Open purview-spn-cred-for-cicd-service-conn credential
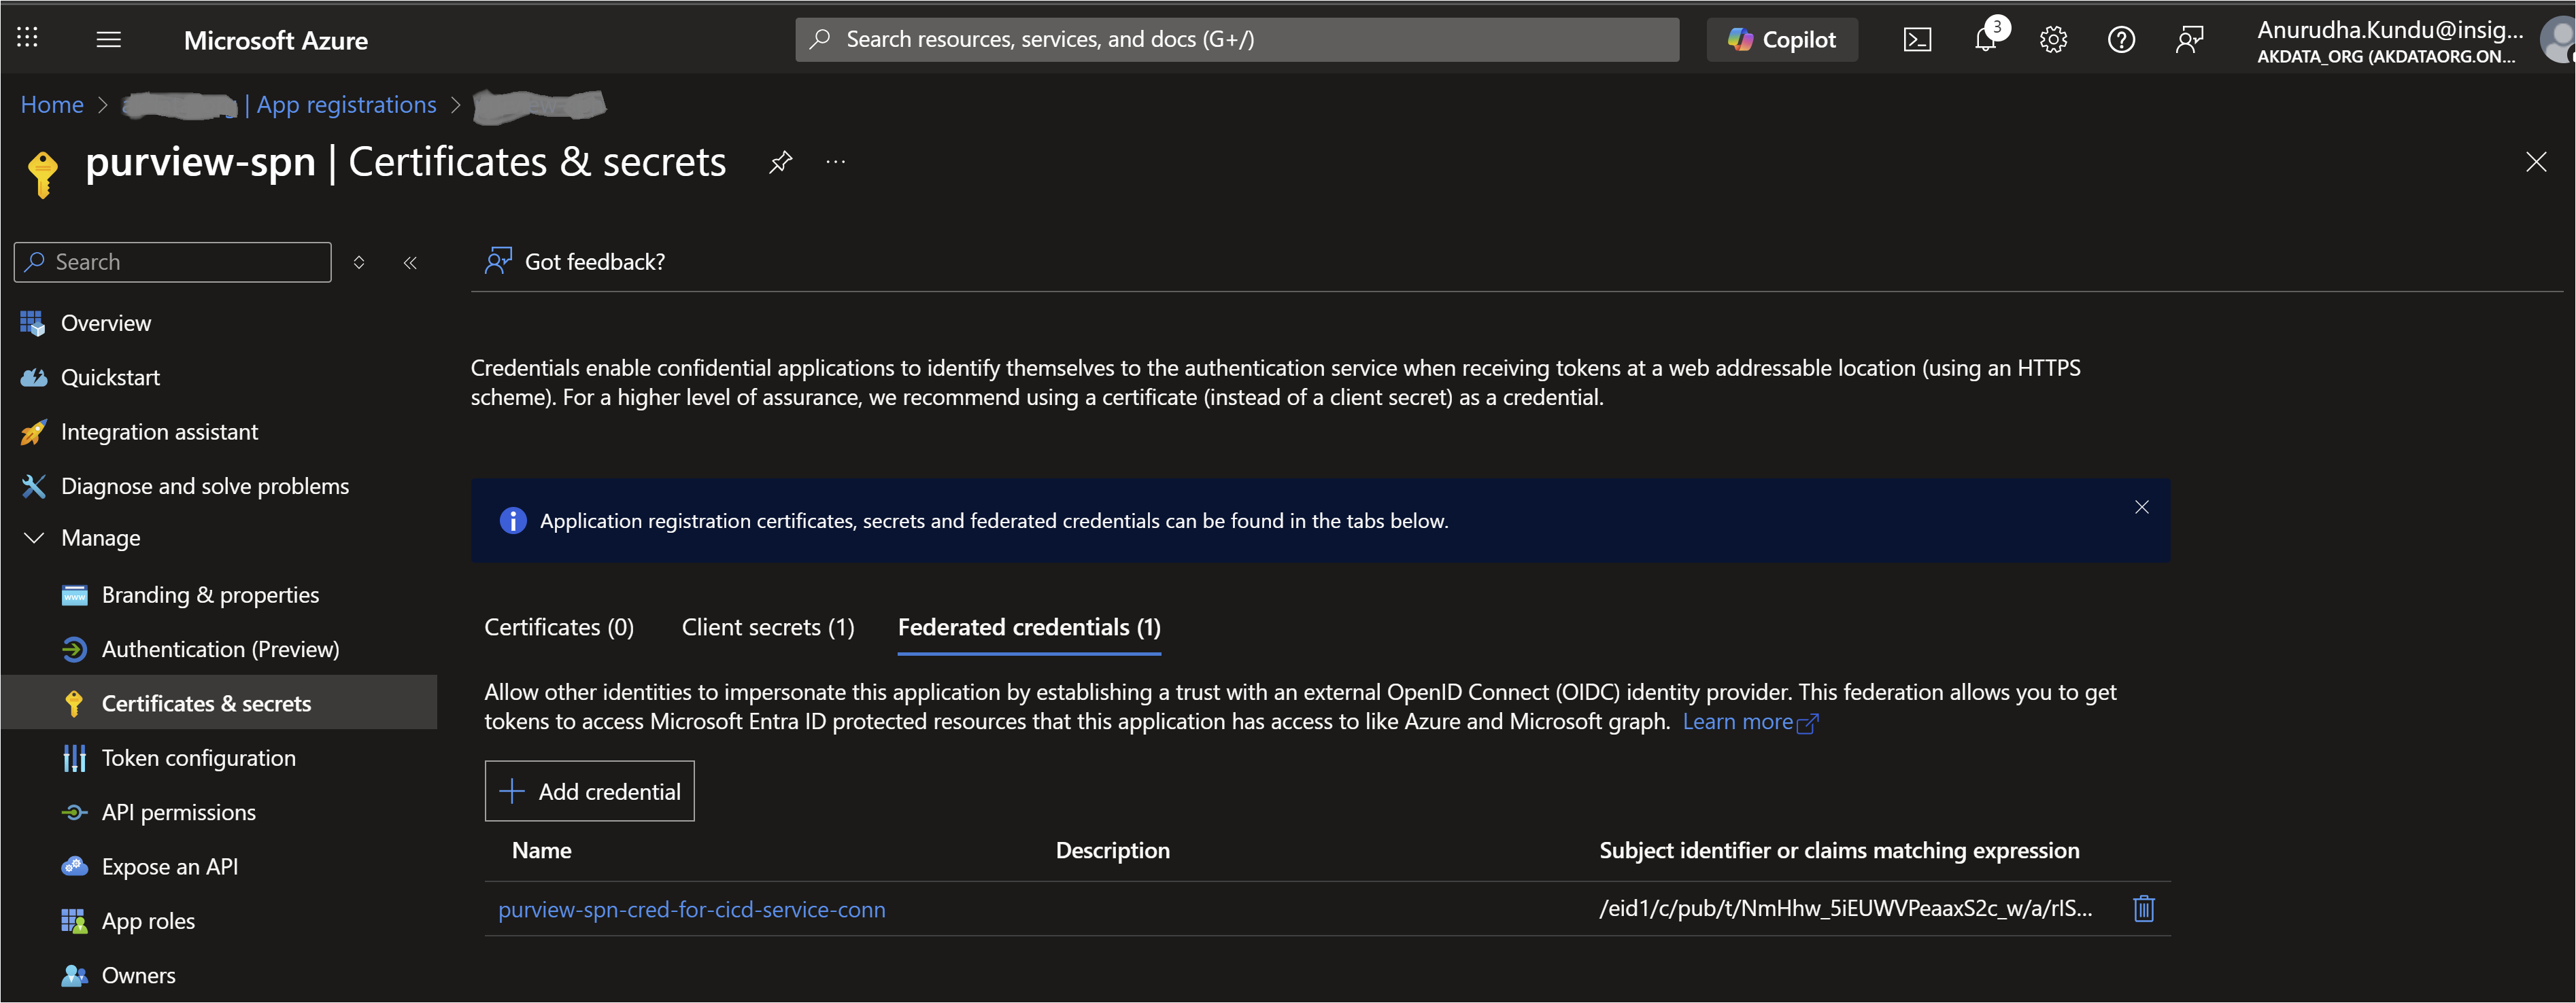 click(691, 909)
